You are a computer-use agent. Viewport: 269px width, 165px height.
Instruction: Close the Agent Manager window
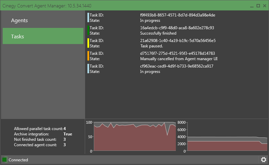point(265,6)
